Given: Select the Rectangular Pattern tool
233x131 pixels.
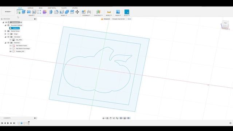Looking at the screenshot, I should click(x=39, y=12).
